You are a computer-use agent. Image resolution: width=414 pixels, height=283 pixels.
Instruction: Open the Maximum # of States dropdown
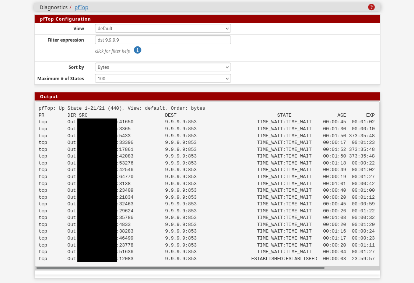pyautogui.click(x=163, y=79)
